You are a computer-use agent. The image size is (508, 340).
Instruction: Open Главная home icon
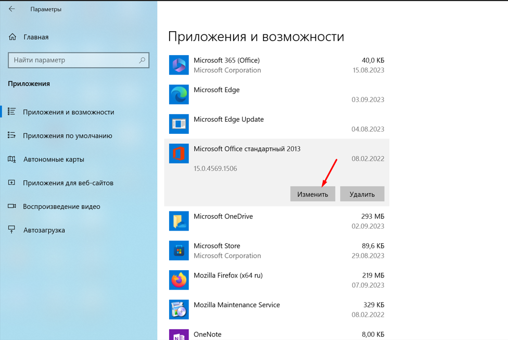[x=12, y=37]
